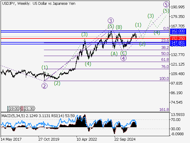Viewport: 190px width, 143px height.
Task: Select the green (A) wave label
Action: click(x=114, y=54)
